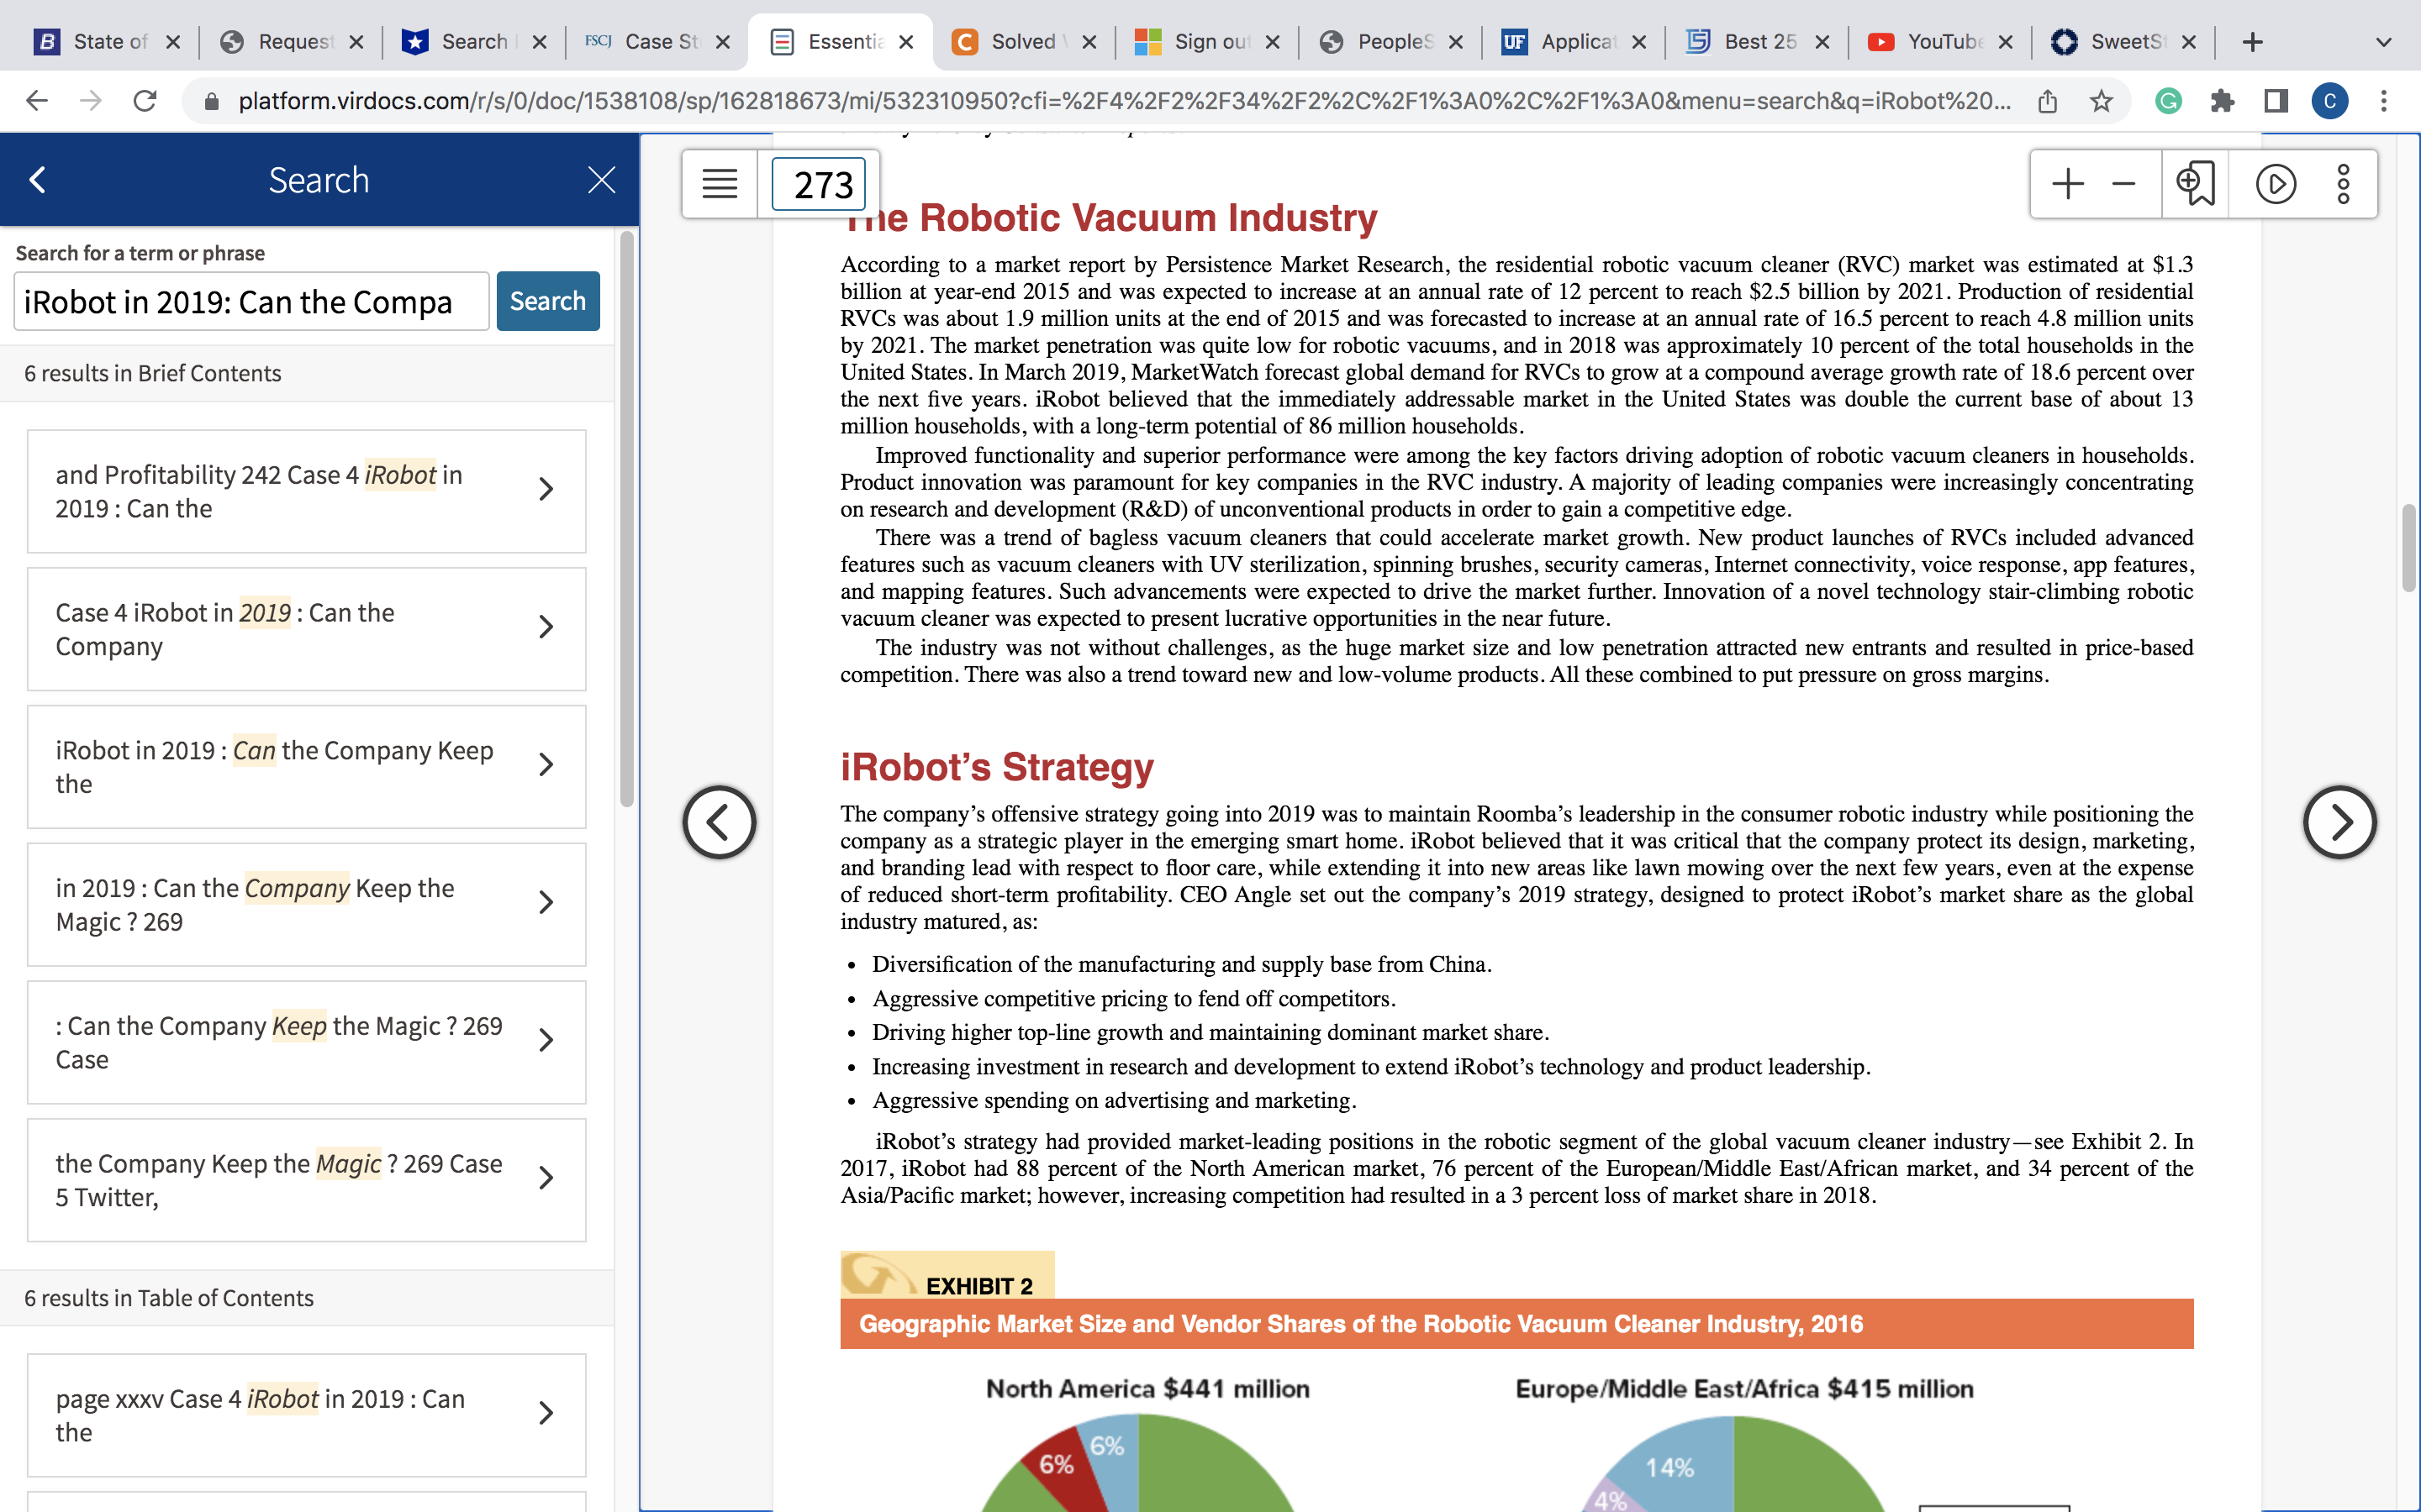
Task: View site information lock icon
Action: coord(211,101)
